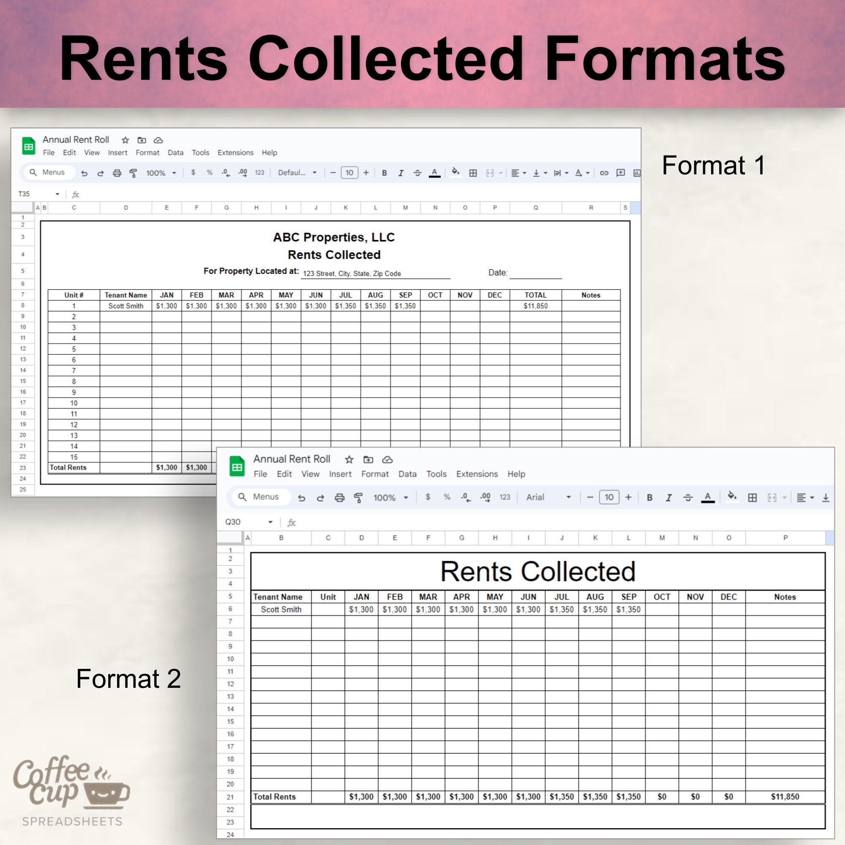Select row 21 header in Format 2 sheet

(230, 797)
